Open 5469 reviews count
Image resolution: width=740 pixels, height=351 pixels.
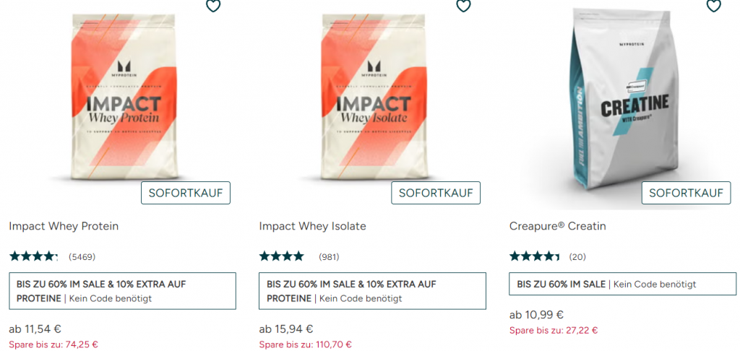click(82, 257)
